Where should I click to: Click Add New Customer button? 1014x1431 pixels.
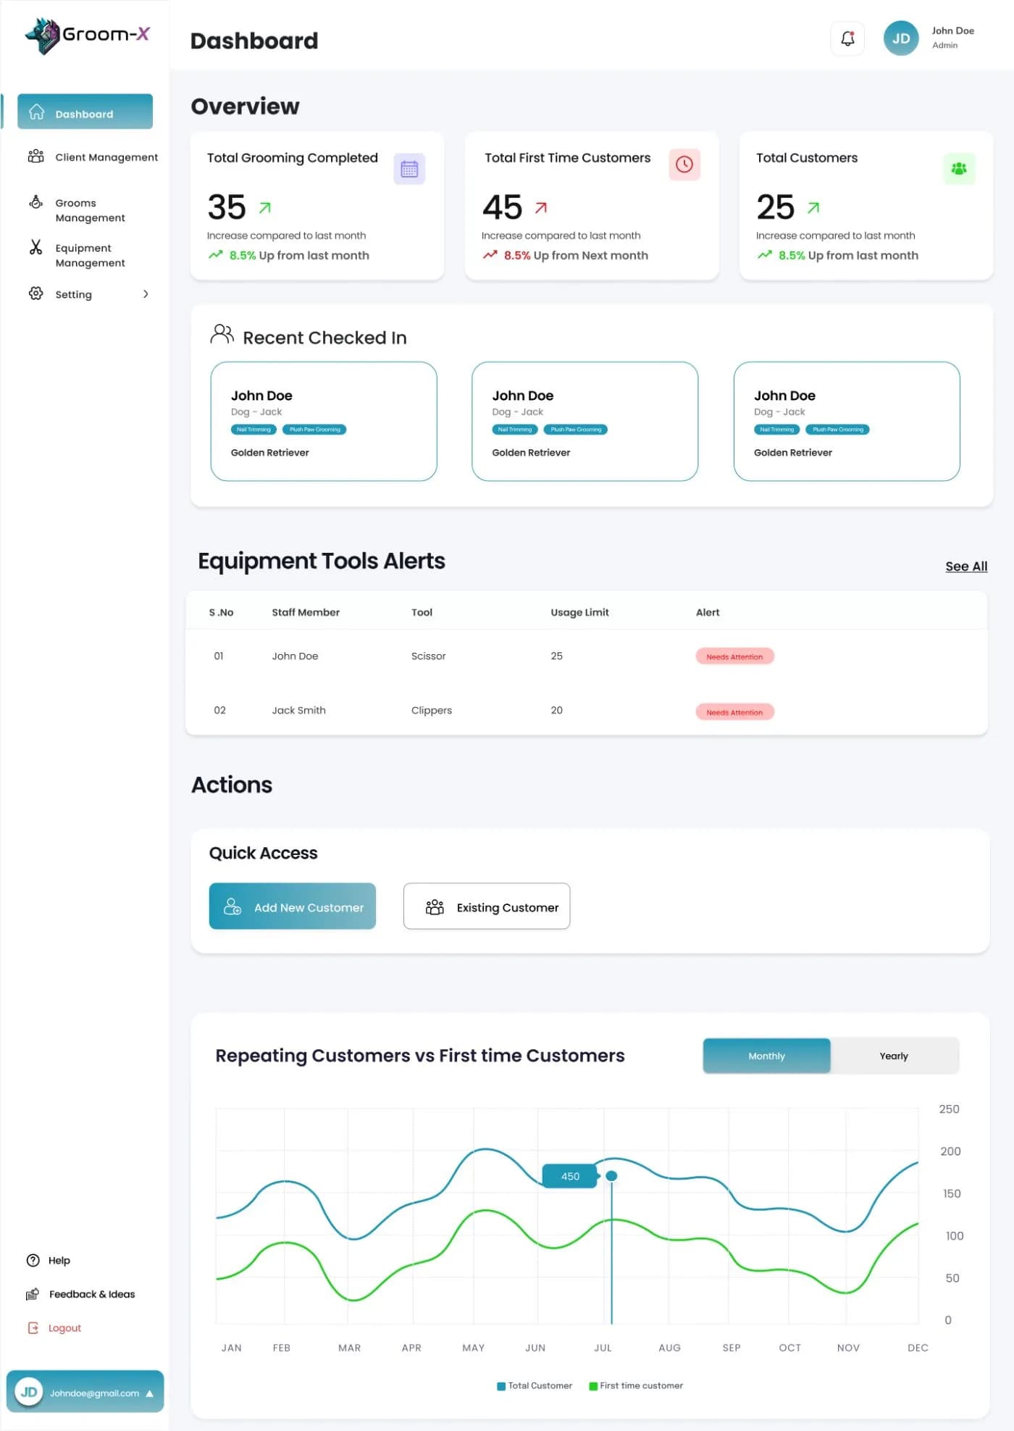point(293,906)
